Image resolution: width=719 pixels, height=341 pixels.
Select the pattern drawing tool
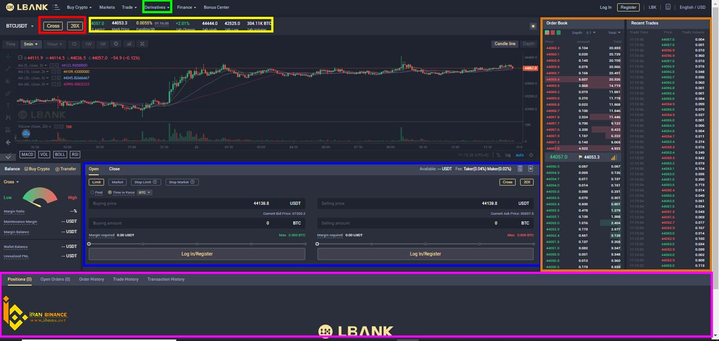[x=8, y=118]
